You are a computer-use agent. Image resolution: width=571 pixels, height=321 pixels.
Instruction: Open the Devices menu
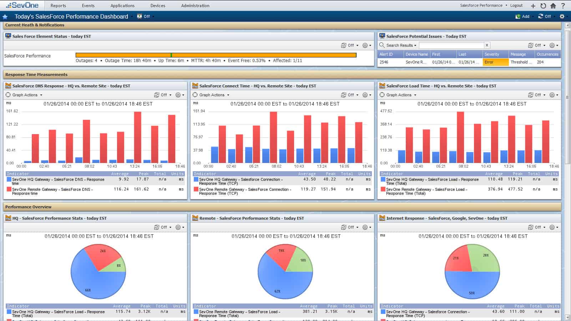158,6
